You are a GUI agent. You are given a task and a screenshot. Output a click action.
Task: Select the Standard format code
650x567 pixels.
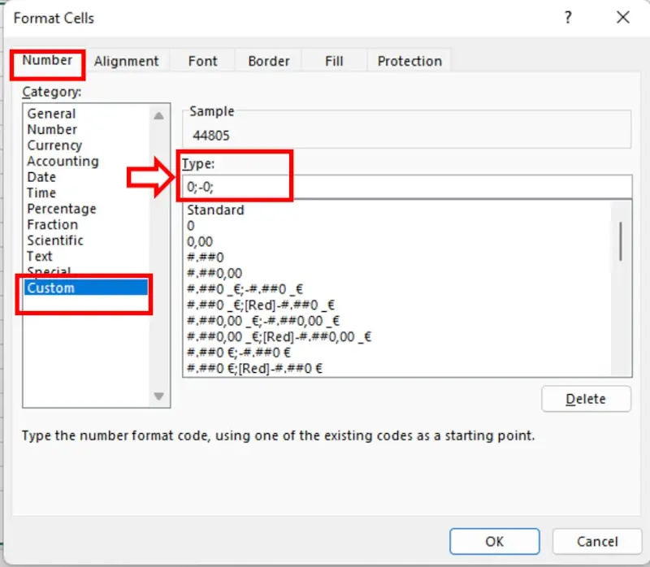(x=215, y=210)
